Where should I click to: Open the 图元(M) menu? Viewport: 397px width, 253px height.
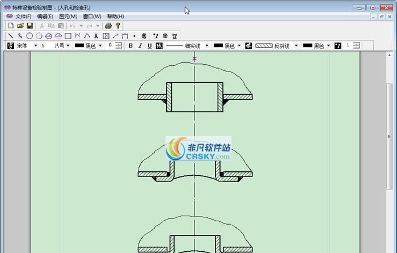coord(67,16)
